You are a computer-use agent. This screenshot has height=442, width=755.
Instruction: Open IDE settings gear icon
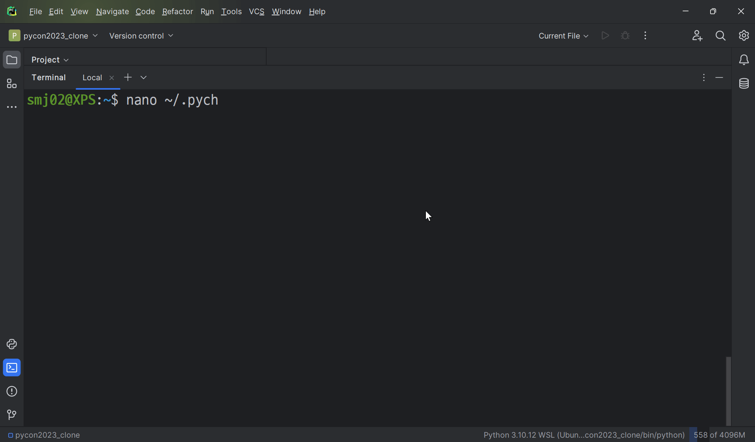(744, 36)
